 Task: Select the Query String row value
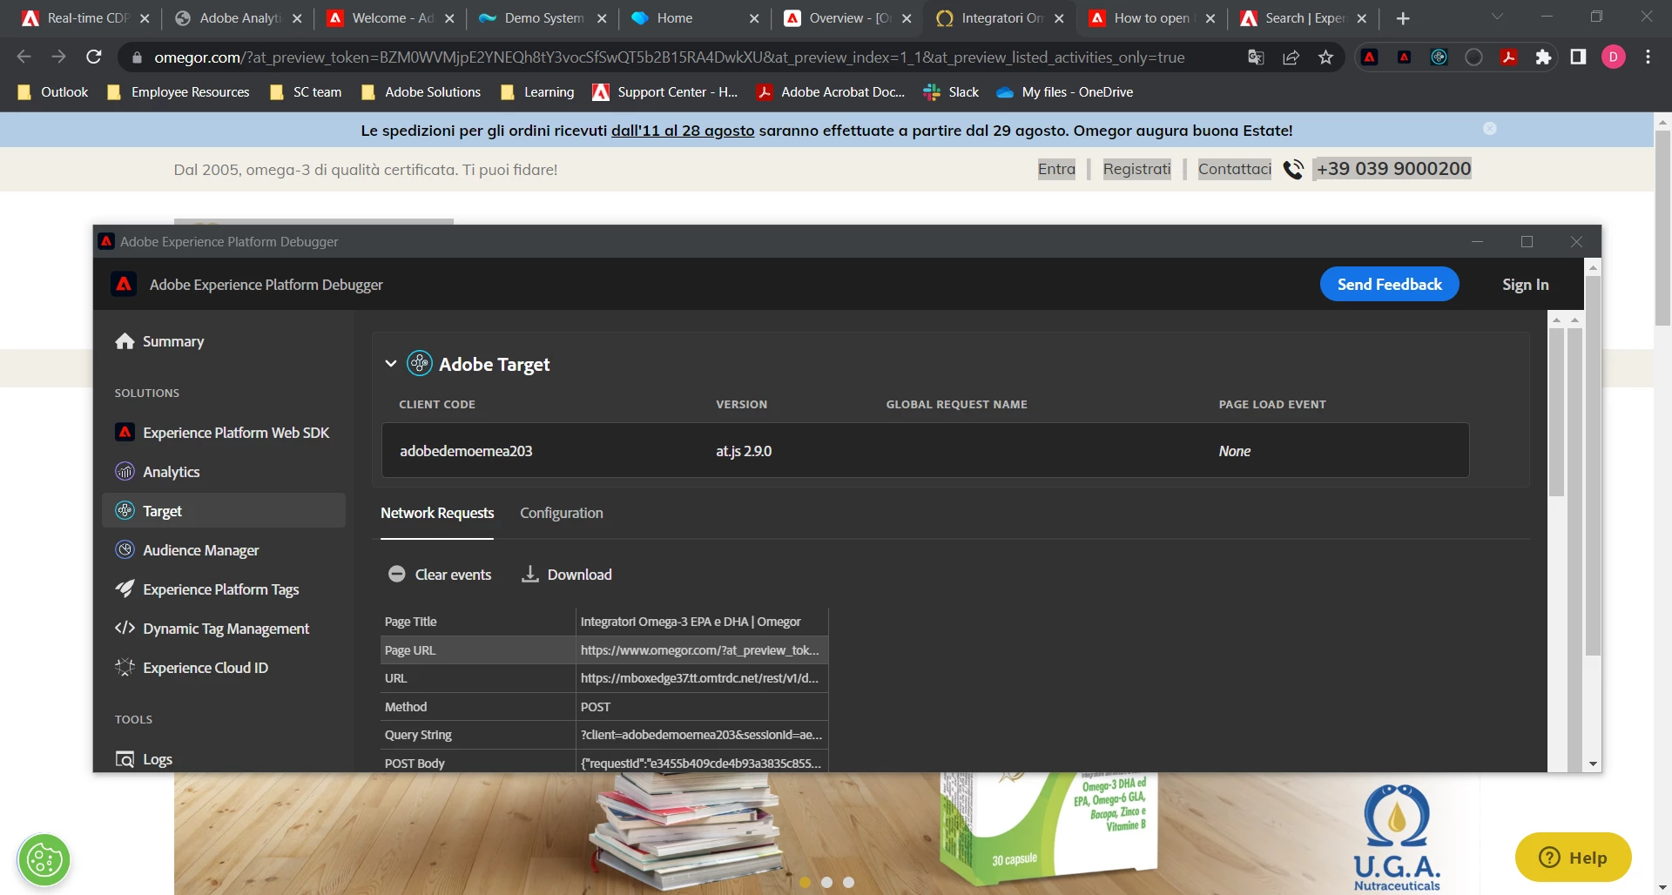pyautogui.click(x=700, y=735)
